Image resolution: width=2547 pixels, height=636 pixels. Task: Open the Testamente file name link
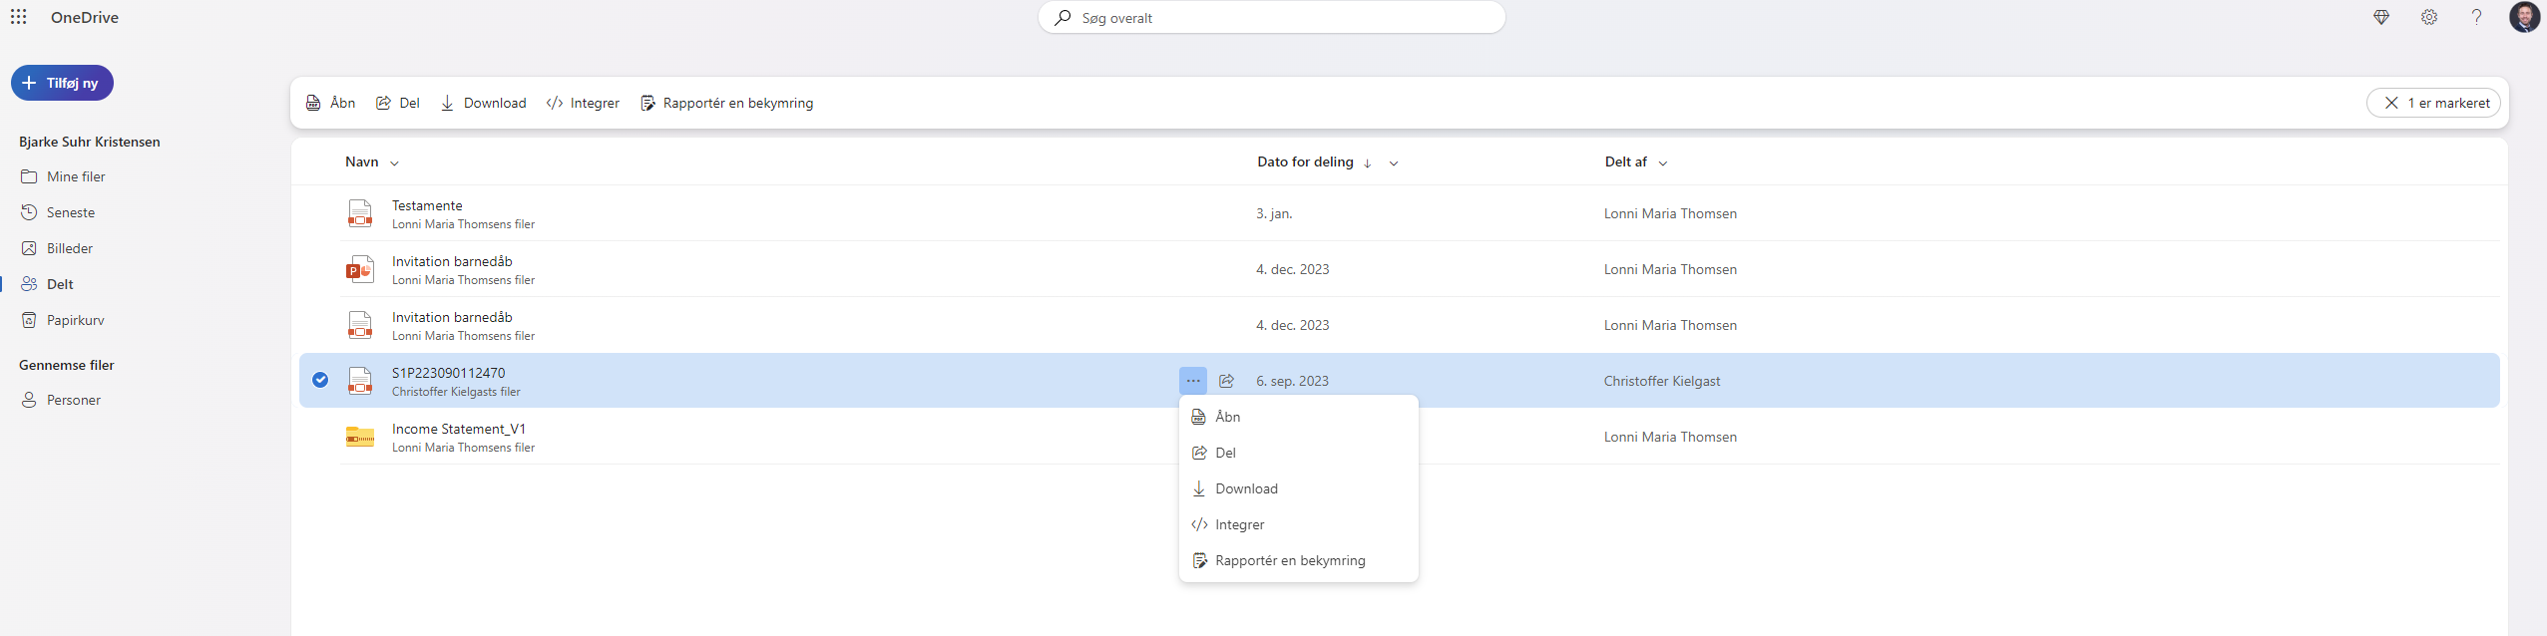427,205
